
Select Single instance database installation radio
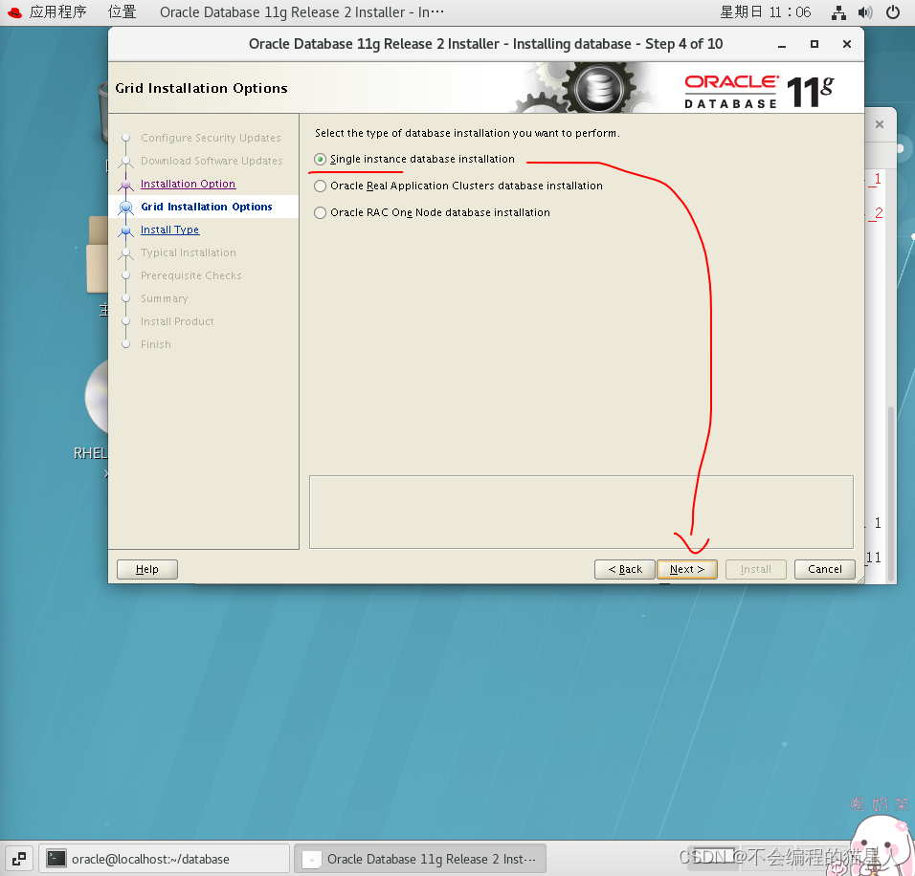pyautogui.click(x=320, y=159)
